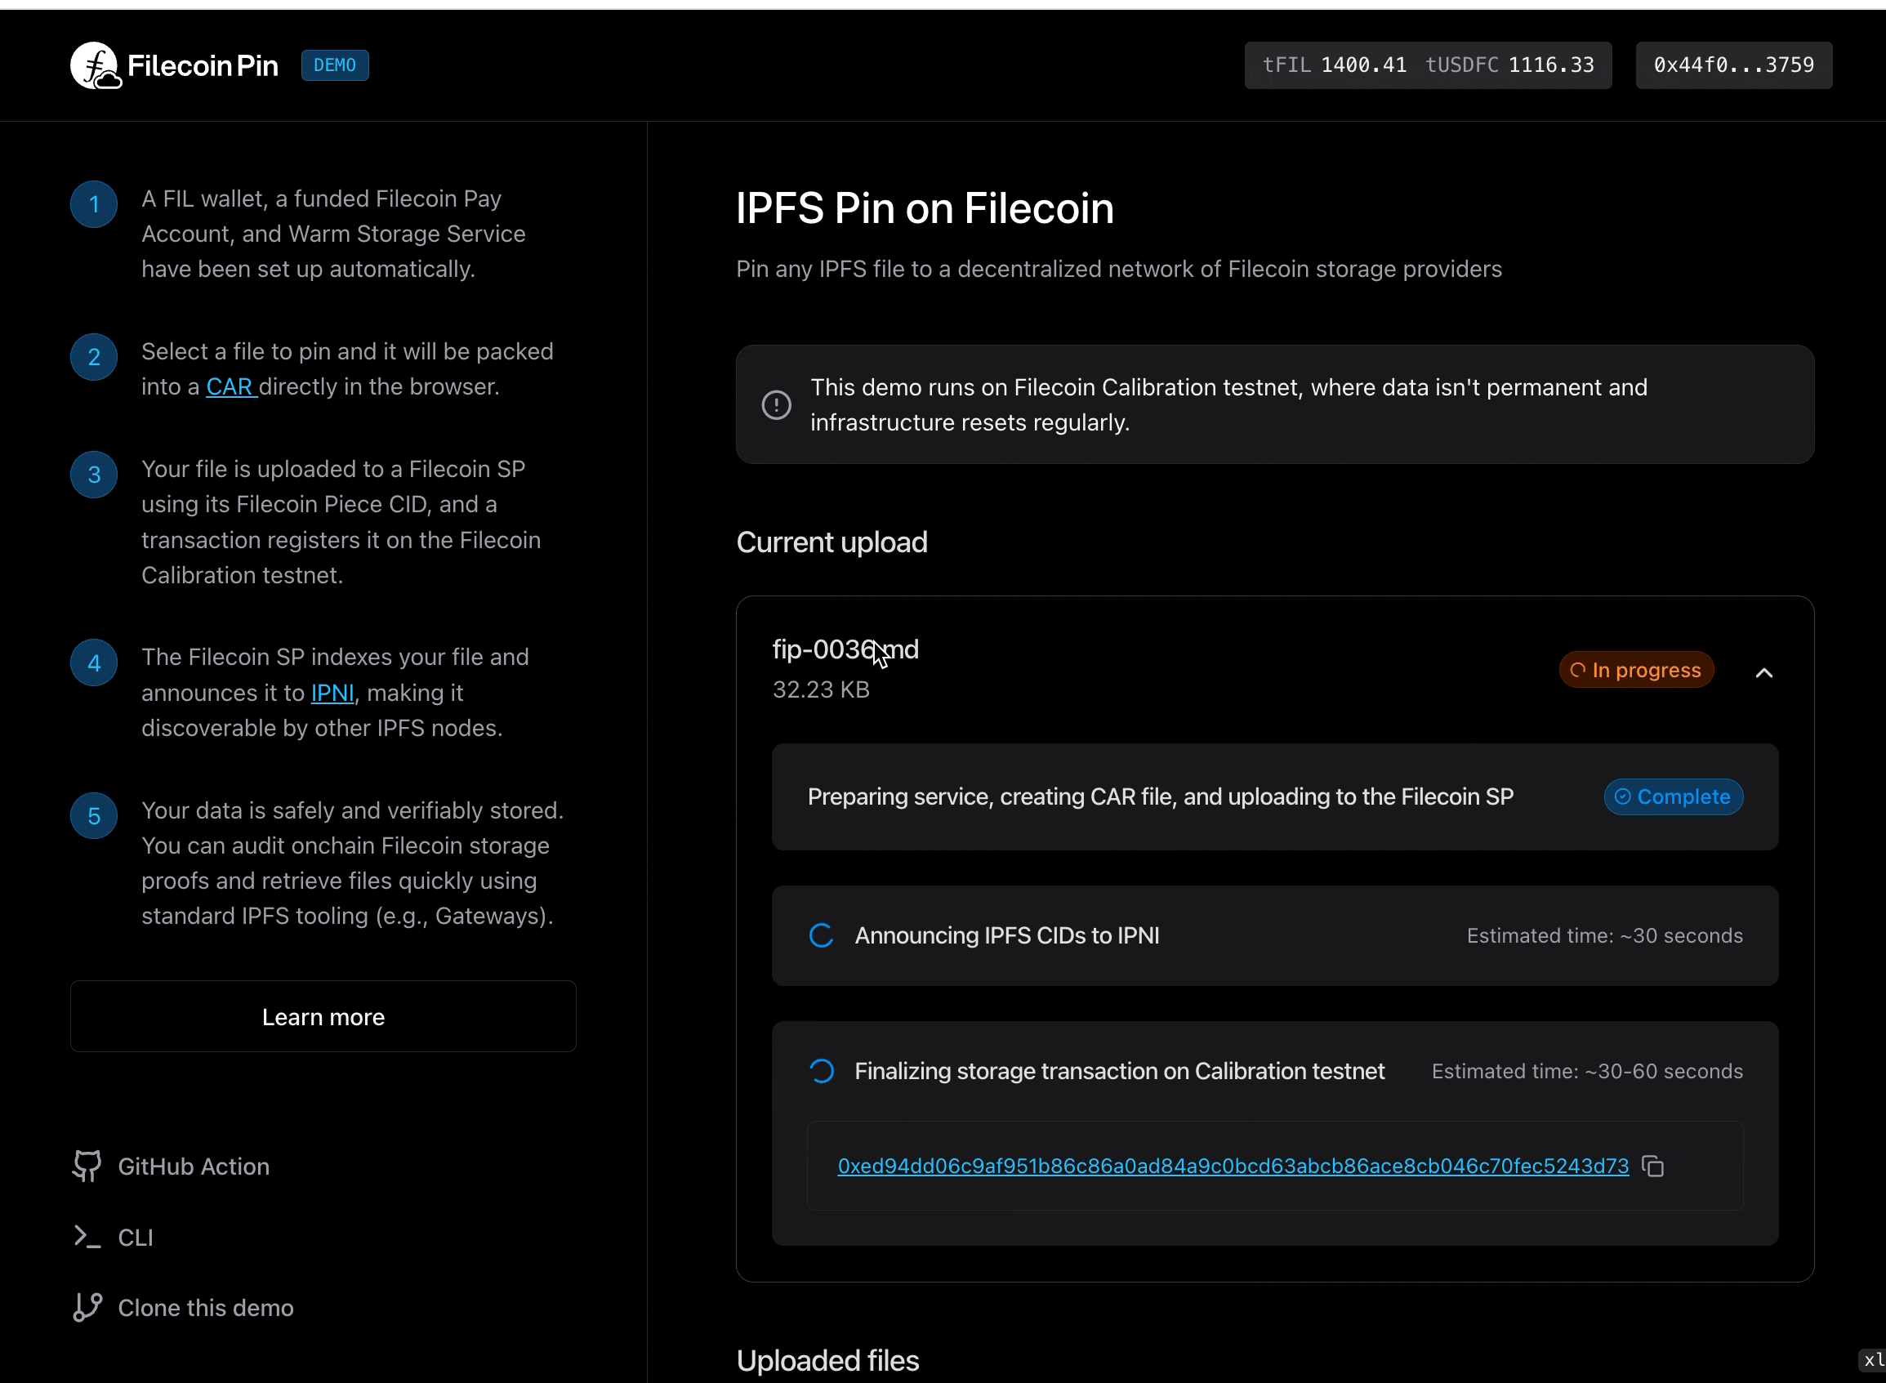Click the Filecoin Pin logo icon
Screen dimensions: 1886x1383
(x=95, y=65)
